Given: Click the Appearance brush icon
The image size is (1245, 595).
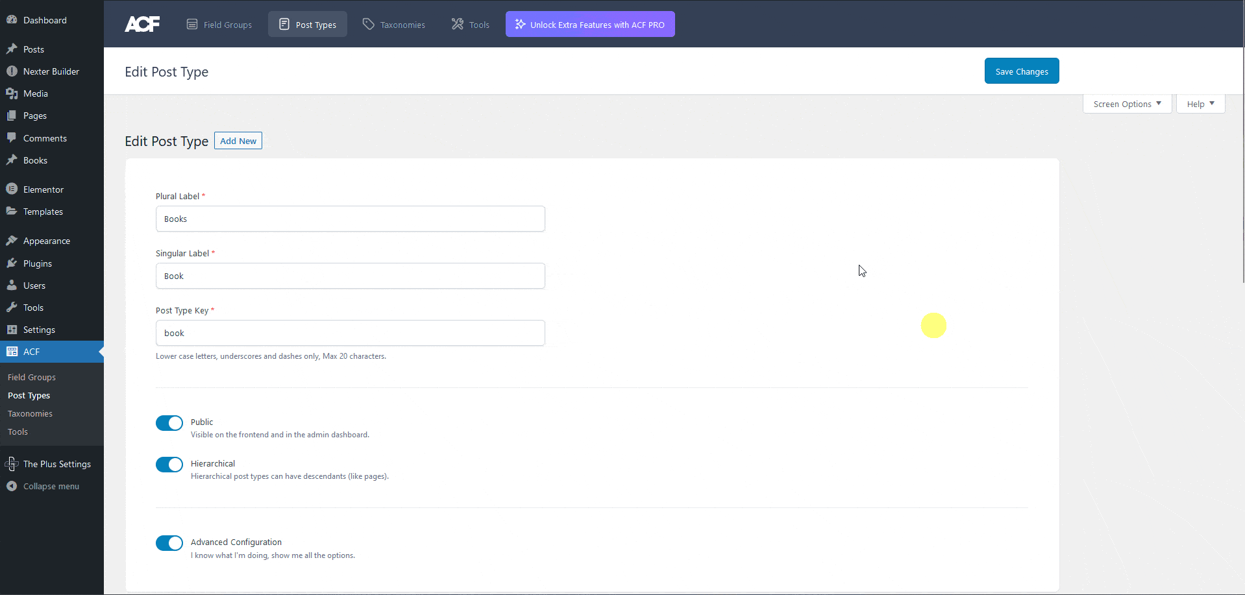Looking at the screenshot, I should point(12,241).
